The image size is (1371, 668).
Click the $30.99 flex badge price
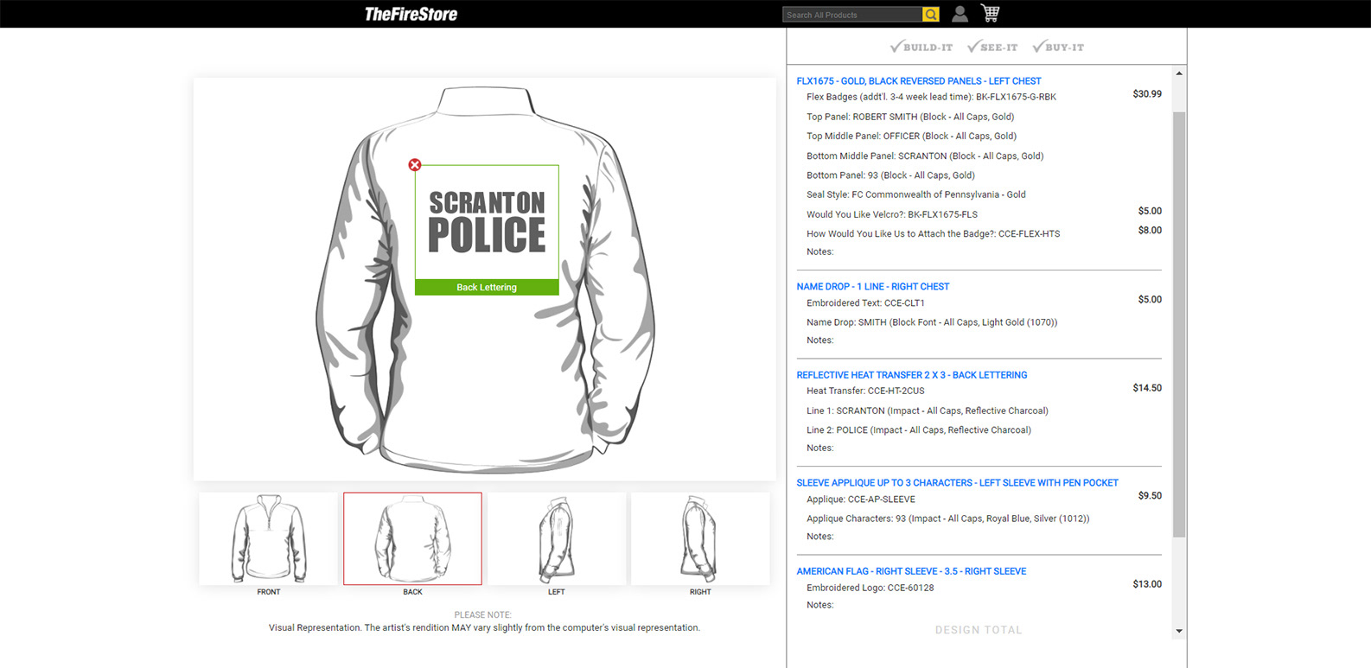pos(1147,94)
